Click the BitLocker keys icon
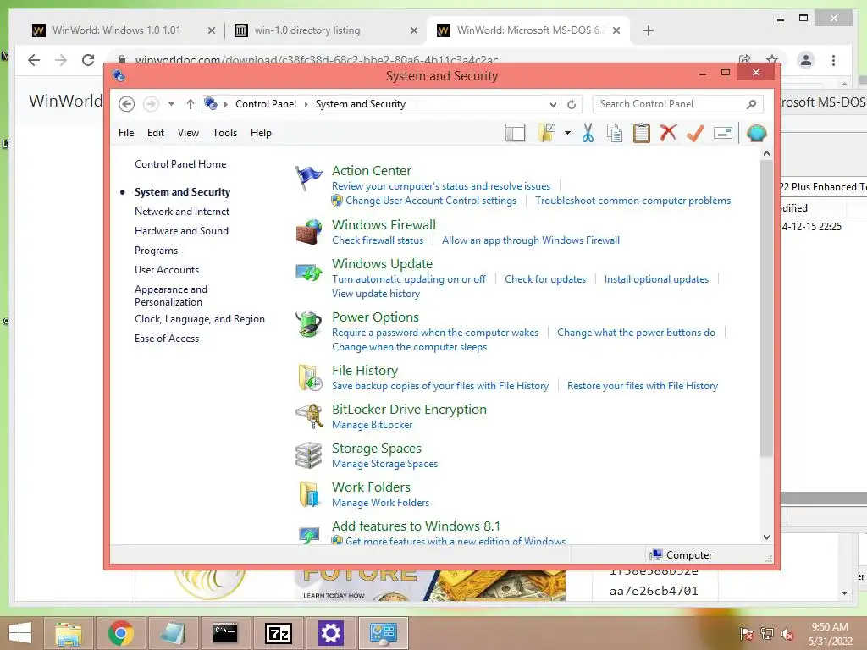The image size is (867, 650). point(309,416)
